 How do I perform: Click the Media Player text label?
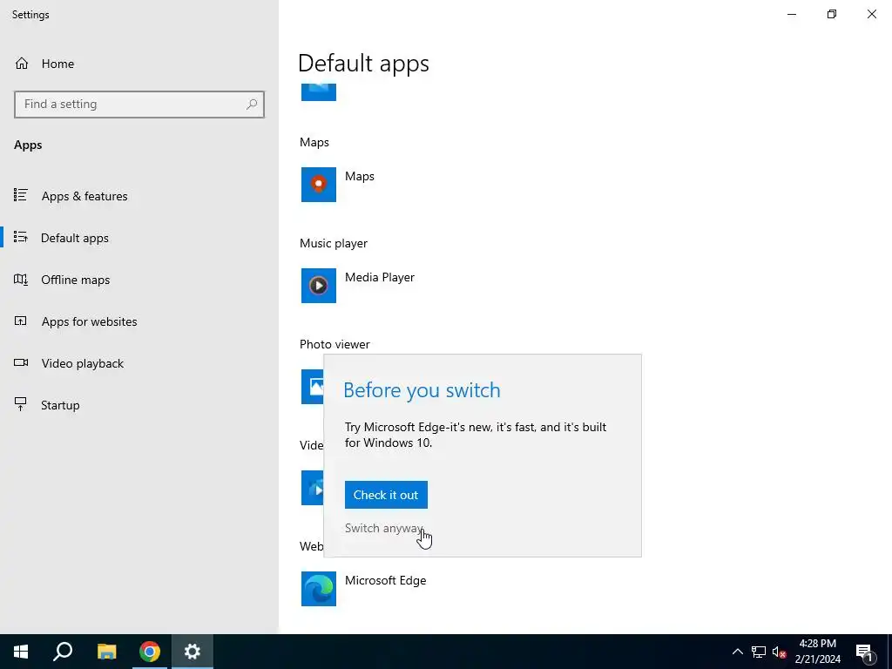380,277
